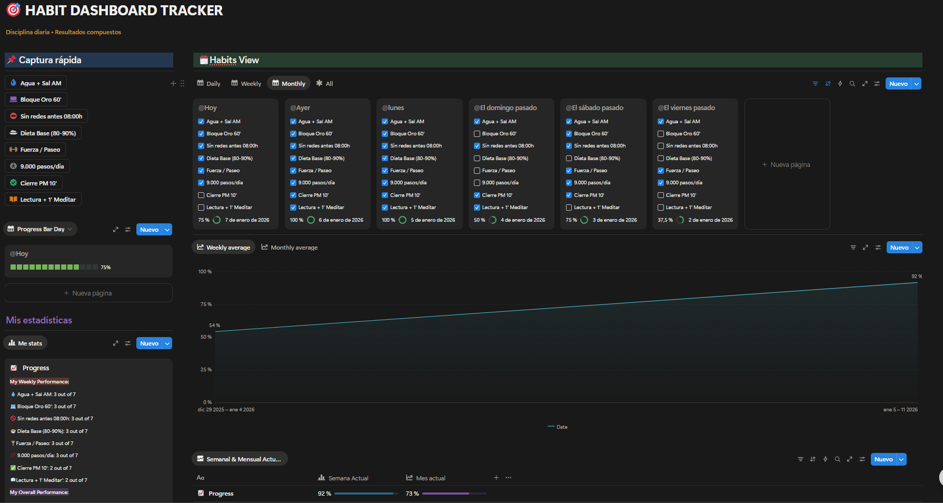The height and width of the screenshot is (503, 943).
Task: Expand Progress Bar Day view to full page
Action: (115, 230)
